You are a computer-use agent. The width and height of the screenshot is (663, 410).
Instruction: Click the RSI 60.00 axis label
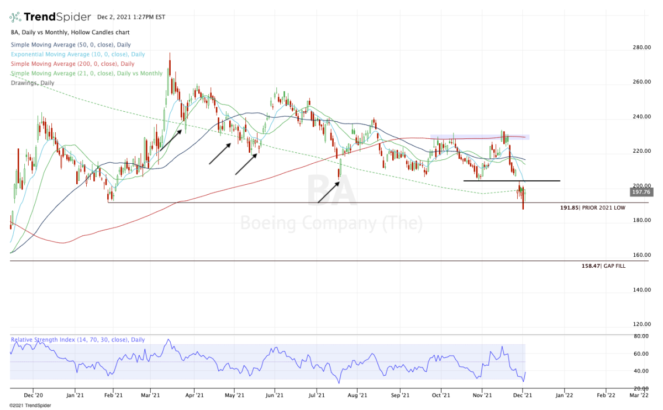click(x=641, y=354)
